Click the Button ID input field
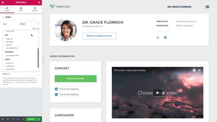Screen dimensions: 217x122 [x=29, y=74]
